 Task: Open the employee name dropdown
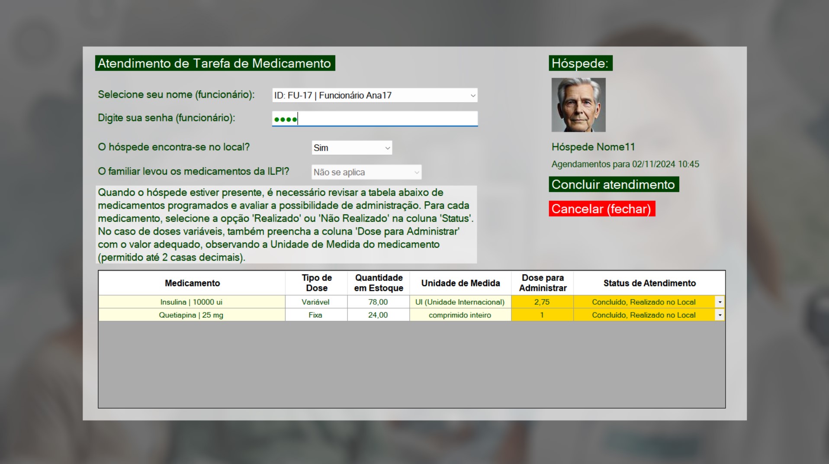(374, 95)
